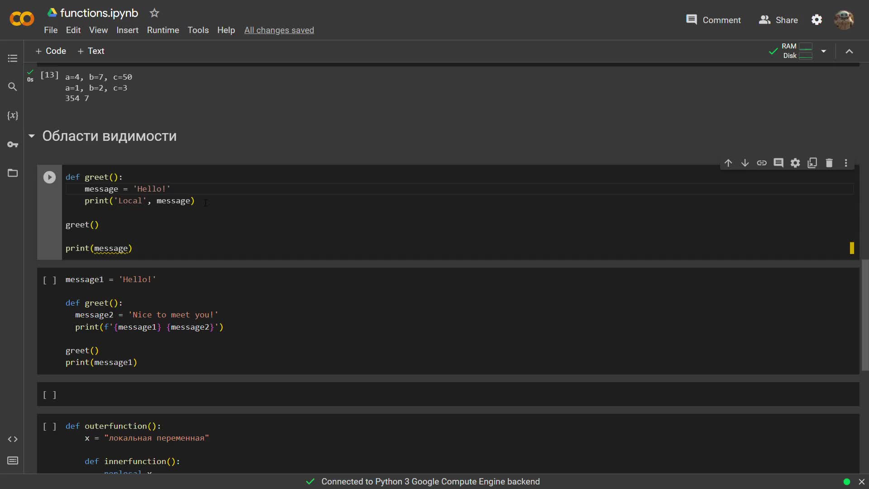Open more cell actions menu
This screenshot has width=869, height=489.
coord(846,163)
